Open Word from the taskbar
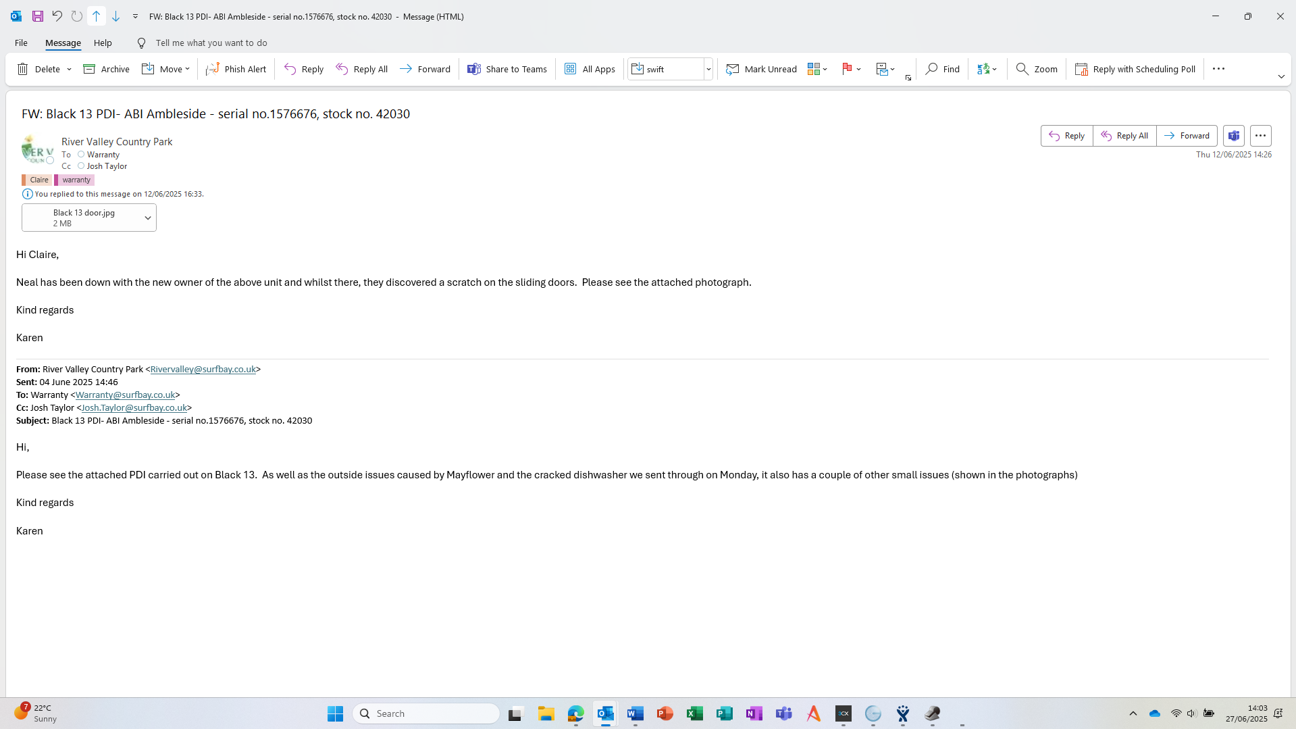Viewport: 1296px width, 729px height. (636, 713)
